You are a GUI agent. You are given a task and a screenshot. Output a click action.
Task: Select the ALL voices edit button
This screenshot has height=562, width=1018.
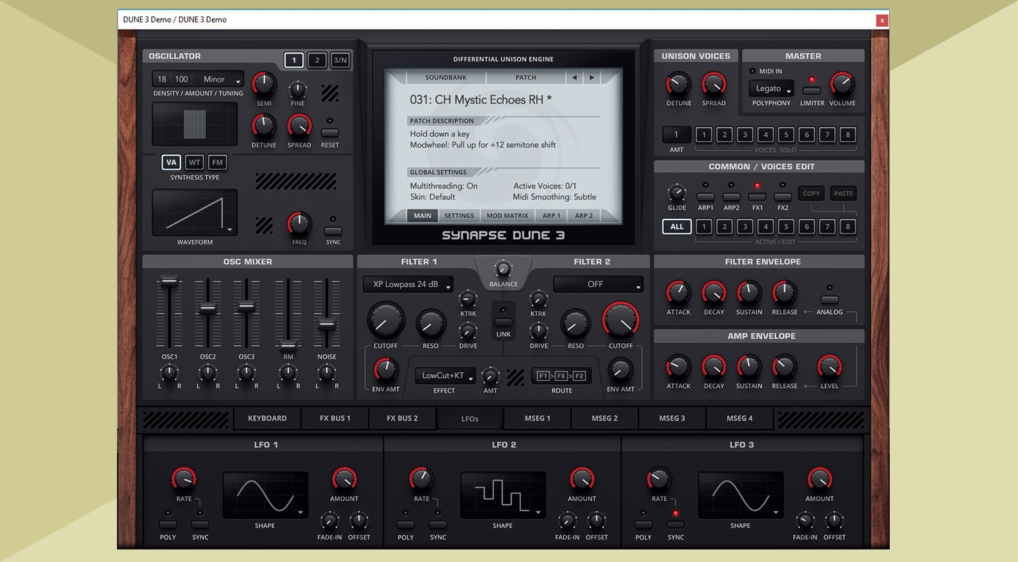point(677,226)
